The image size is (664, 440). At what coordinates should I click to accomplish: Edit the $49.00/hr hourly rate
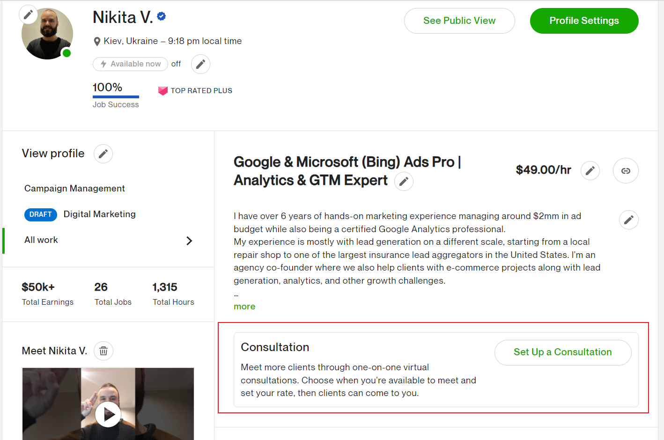(590, 170)
